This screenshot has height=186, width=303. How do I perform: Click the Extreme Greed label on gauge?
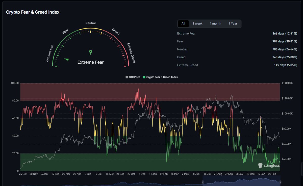(131, 53)
